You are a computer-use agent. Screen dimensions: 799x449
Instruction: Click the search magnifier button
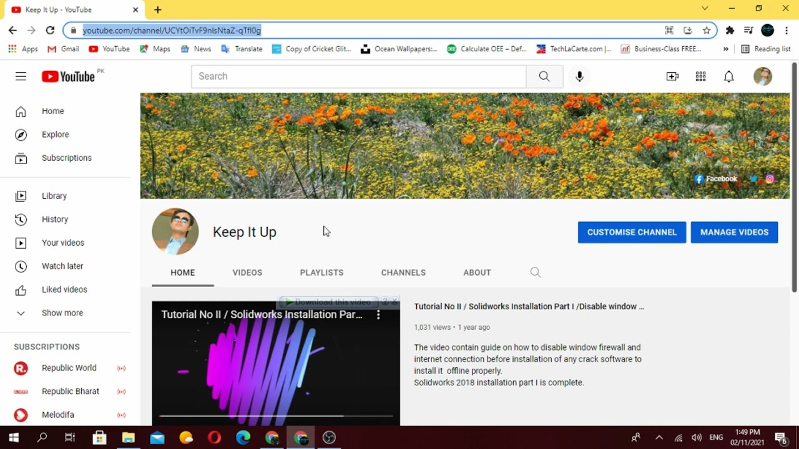click(x=544, y=76)
